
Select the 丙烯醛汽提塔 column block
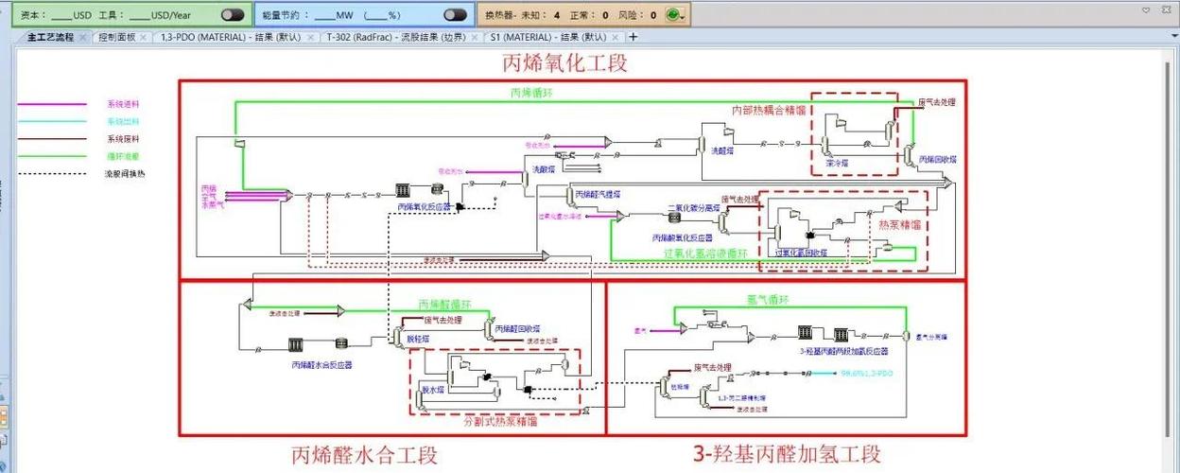(569, 197)
